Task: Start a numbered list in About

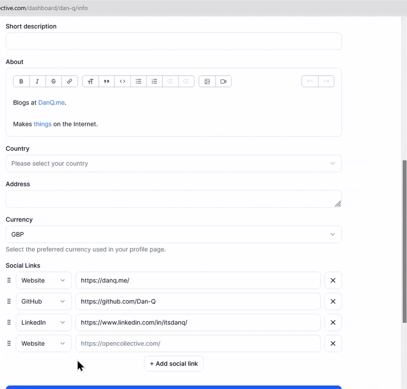Action: pyautogui.click(x=155, y=81)
